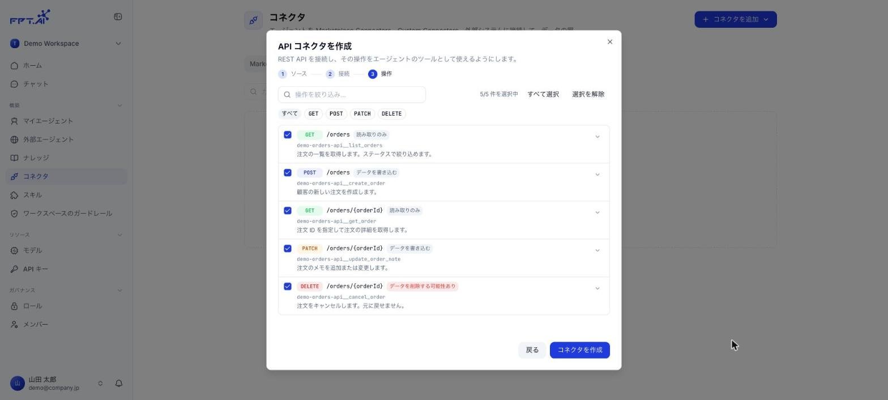The height and width of the screenshot is (400, 888).
Task: Click the Models icon
Action: (x=15, y=251)
